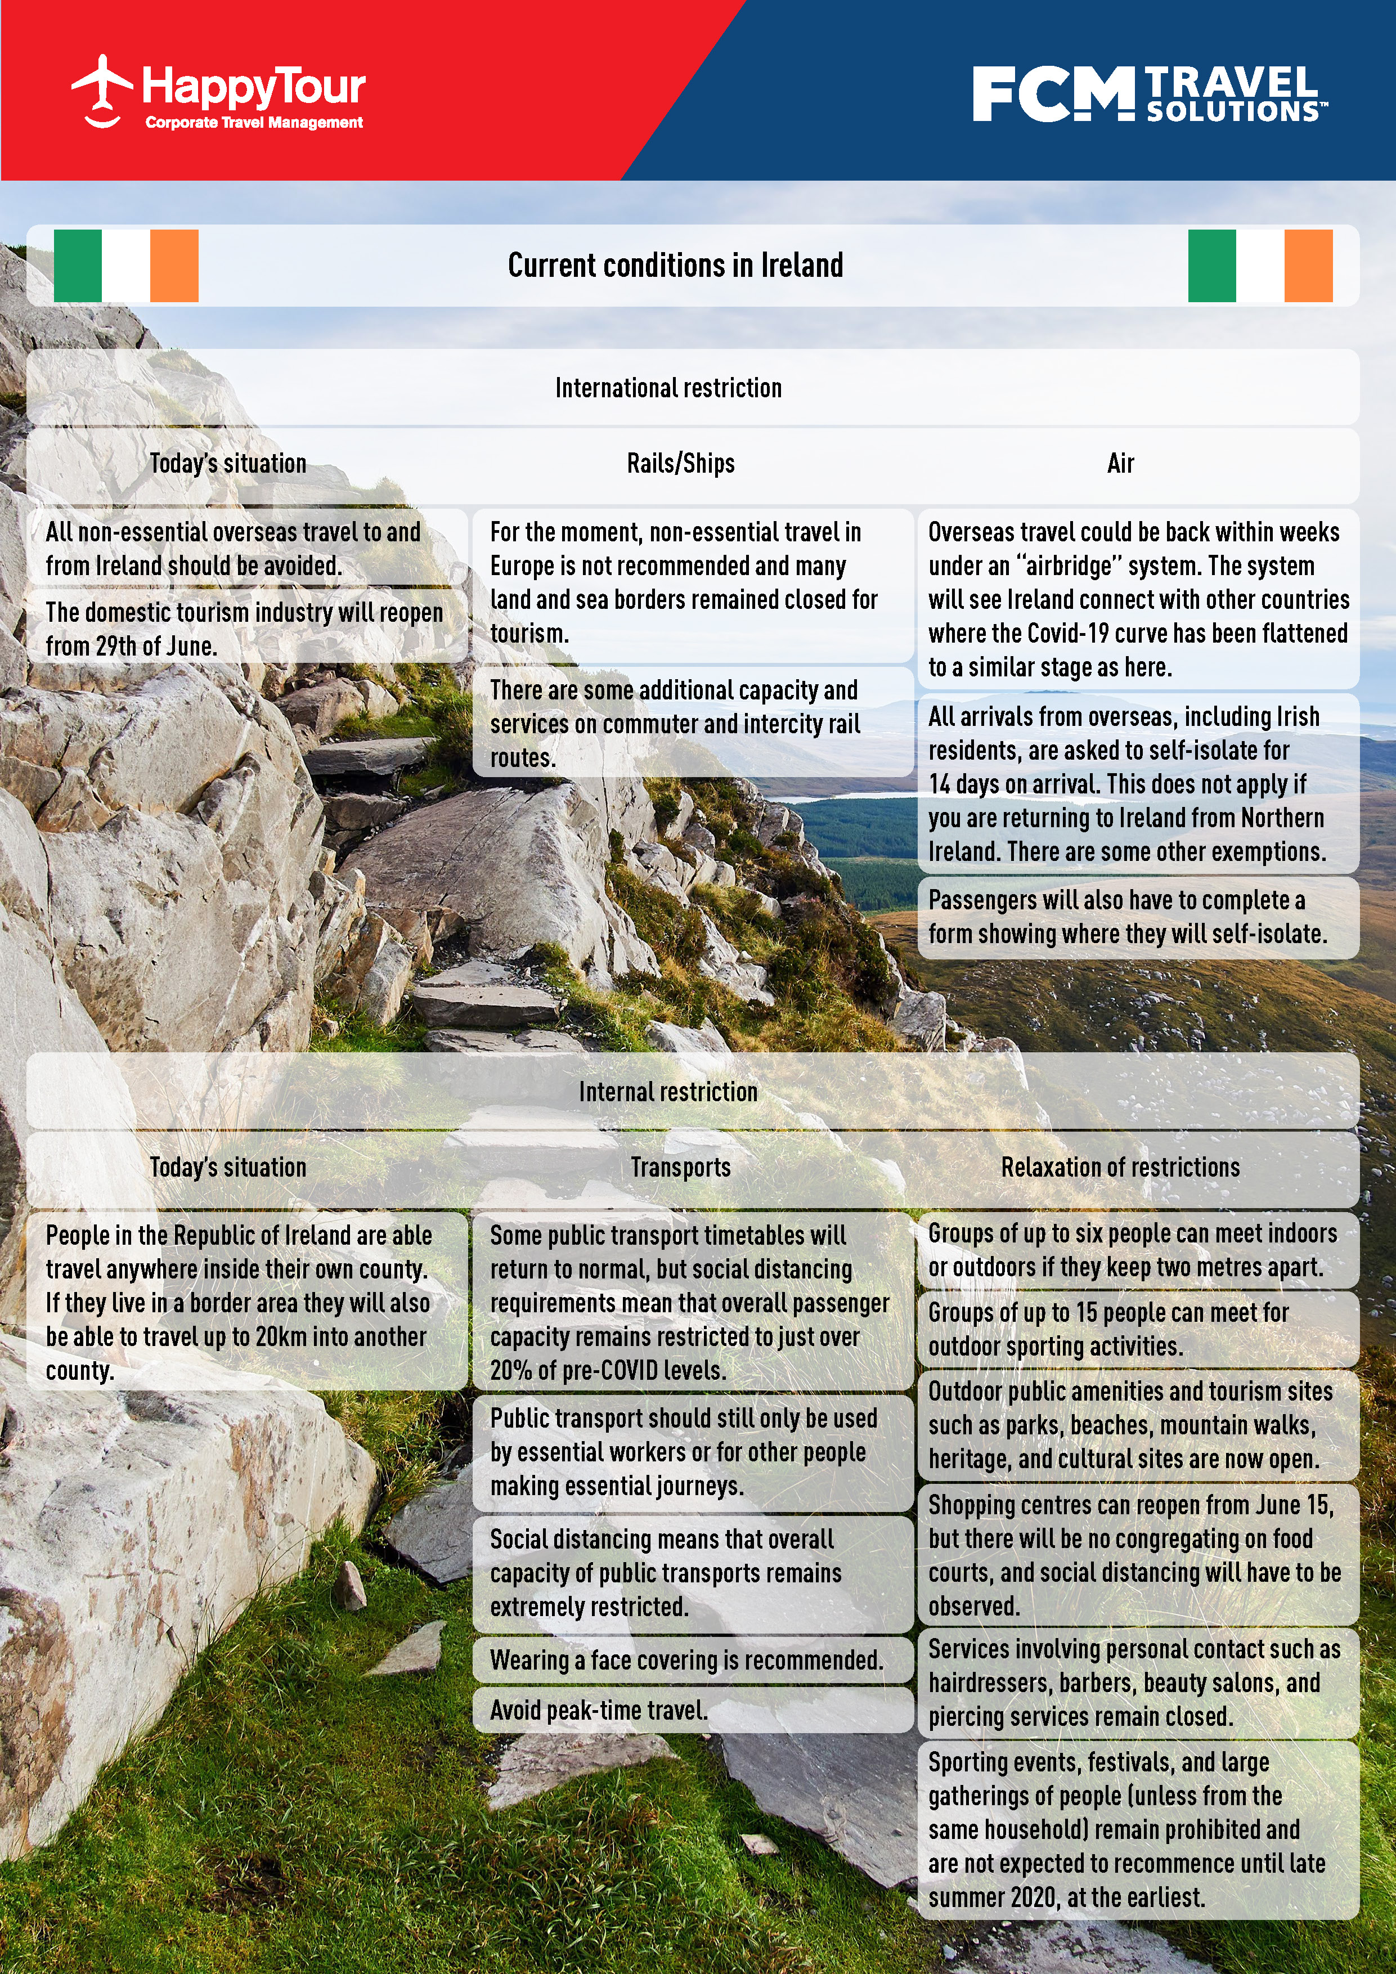
Task: Select the 'Internal restriction' section header
Action: 693,1091
